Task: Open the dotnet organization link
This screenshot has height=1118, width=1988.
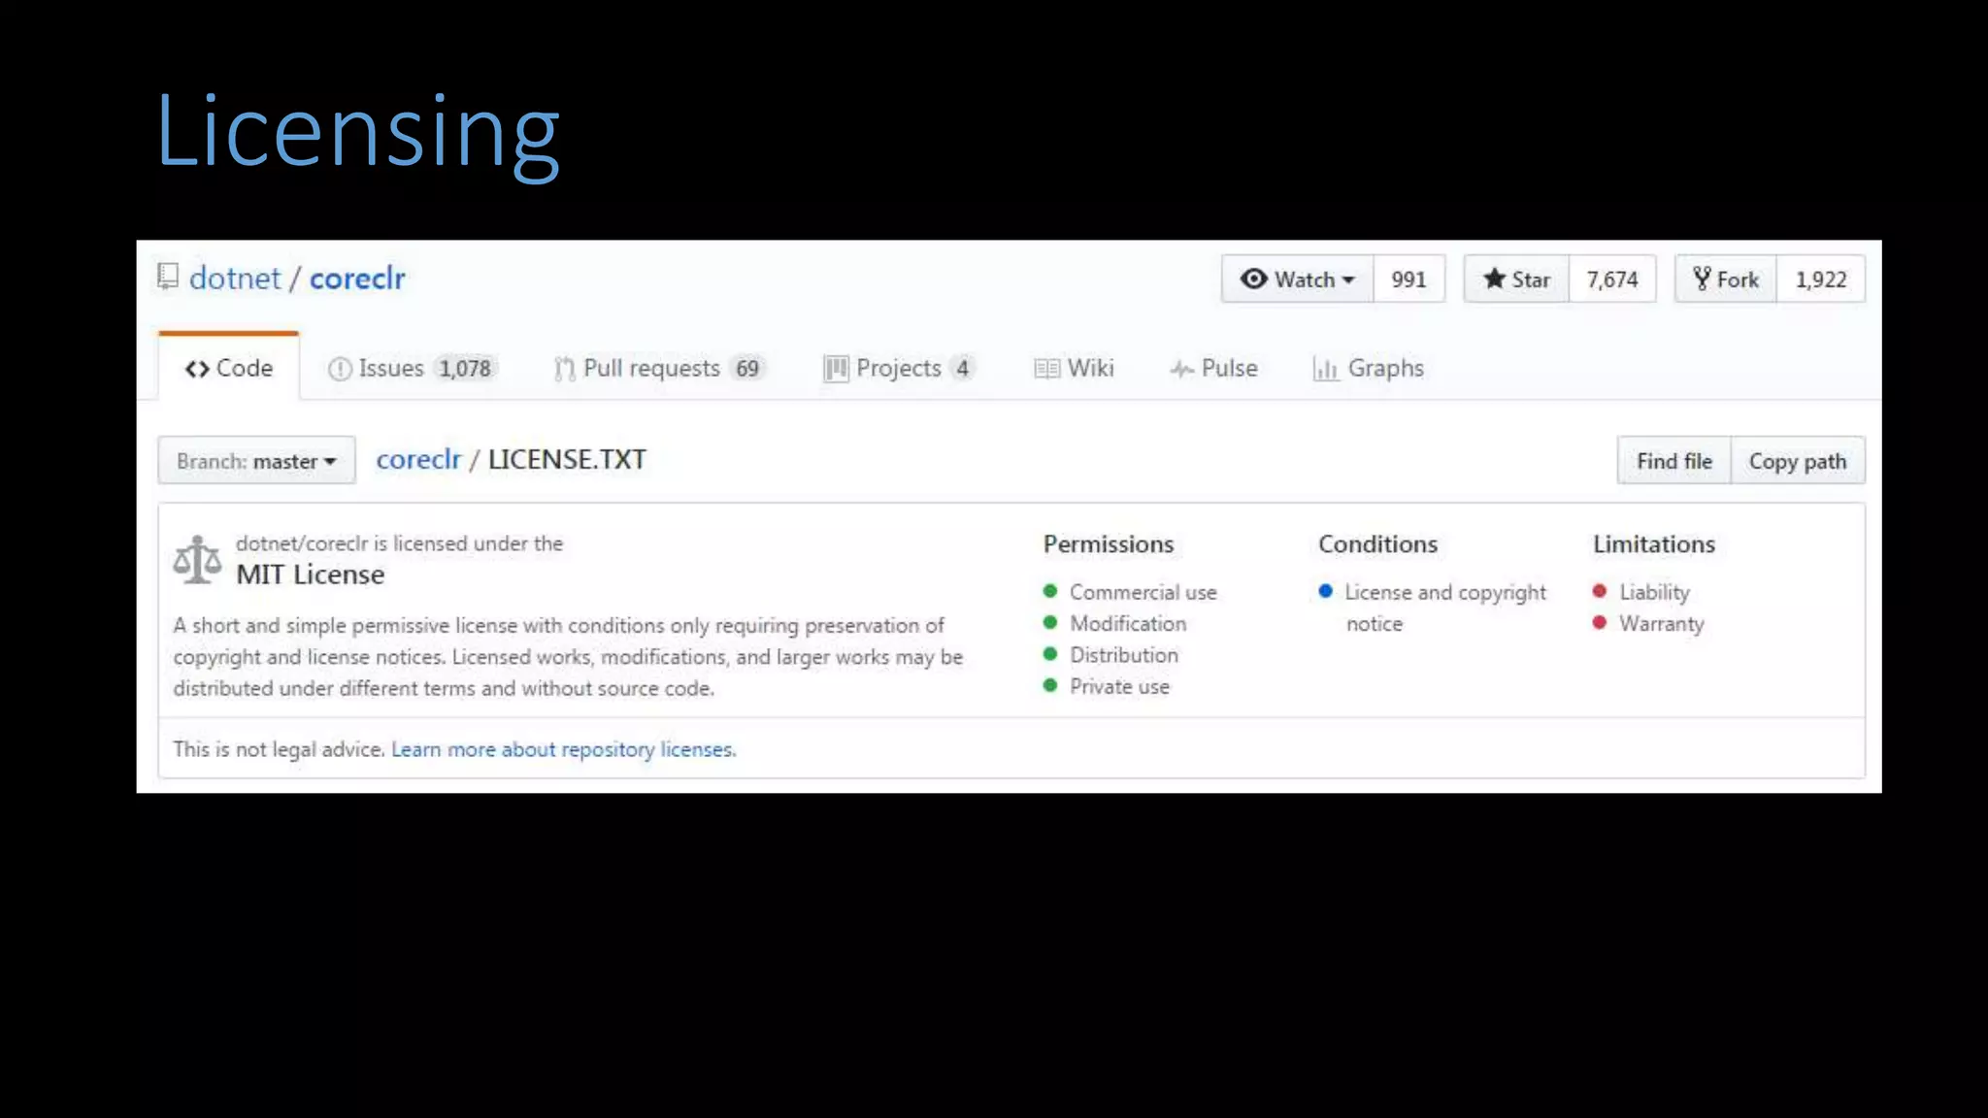Action: [235, 279]
